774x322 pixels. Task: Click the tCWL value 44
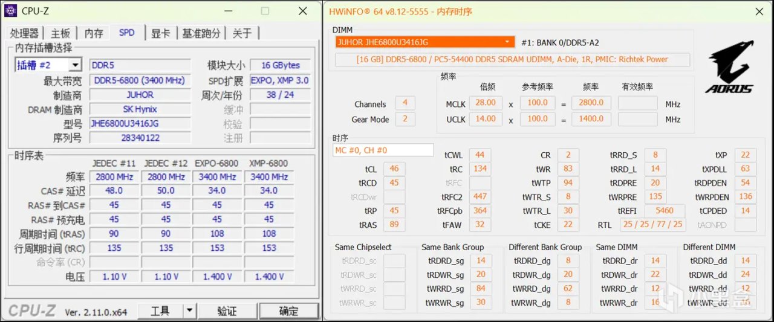pyautogui.click(x=480, y=155)
